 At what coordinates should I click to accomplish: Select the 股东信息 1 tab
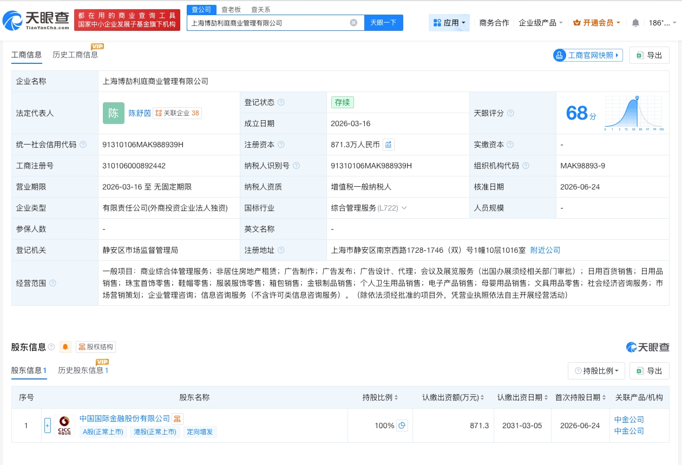click(29, 371)
